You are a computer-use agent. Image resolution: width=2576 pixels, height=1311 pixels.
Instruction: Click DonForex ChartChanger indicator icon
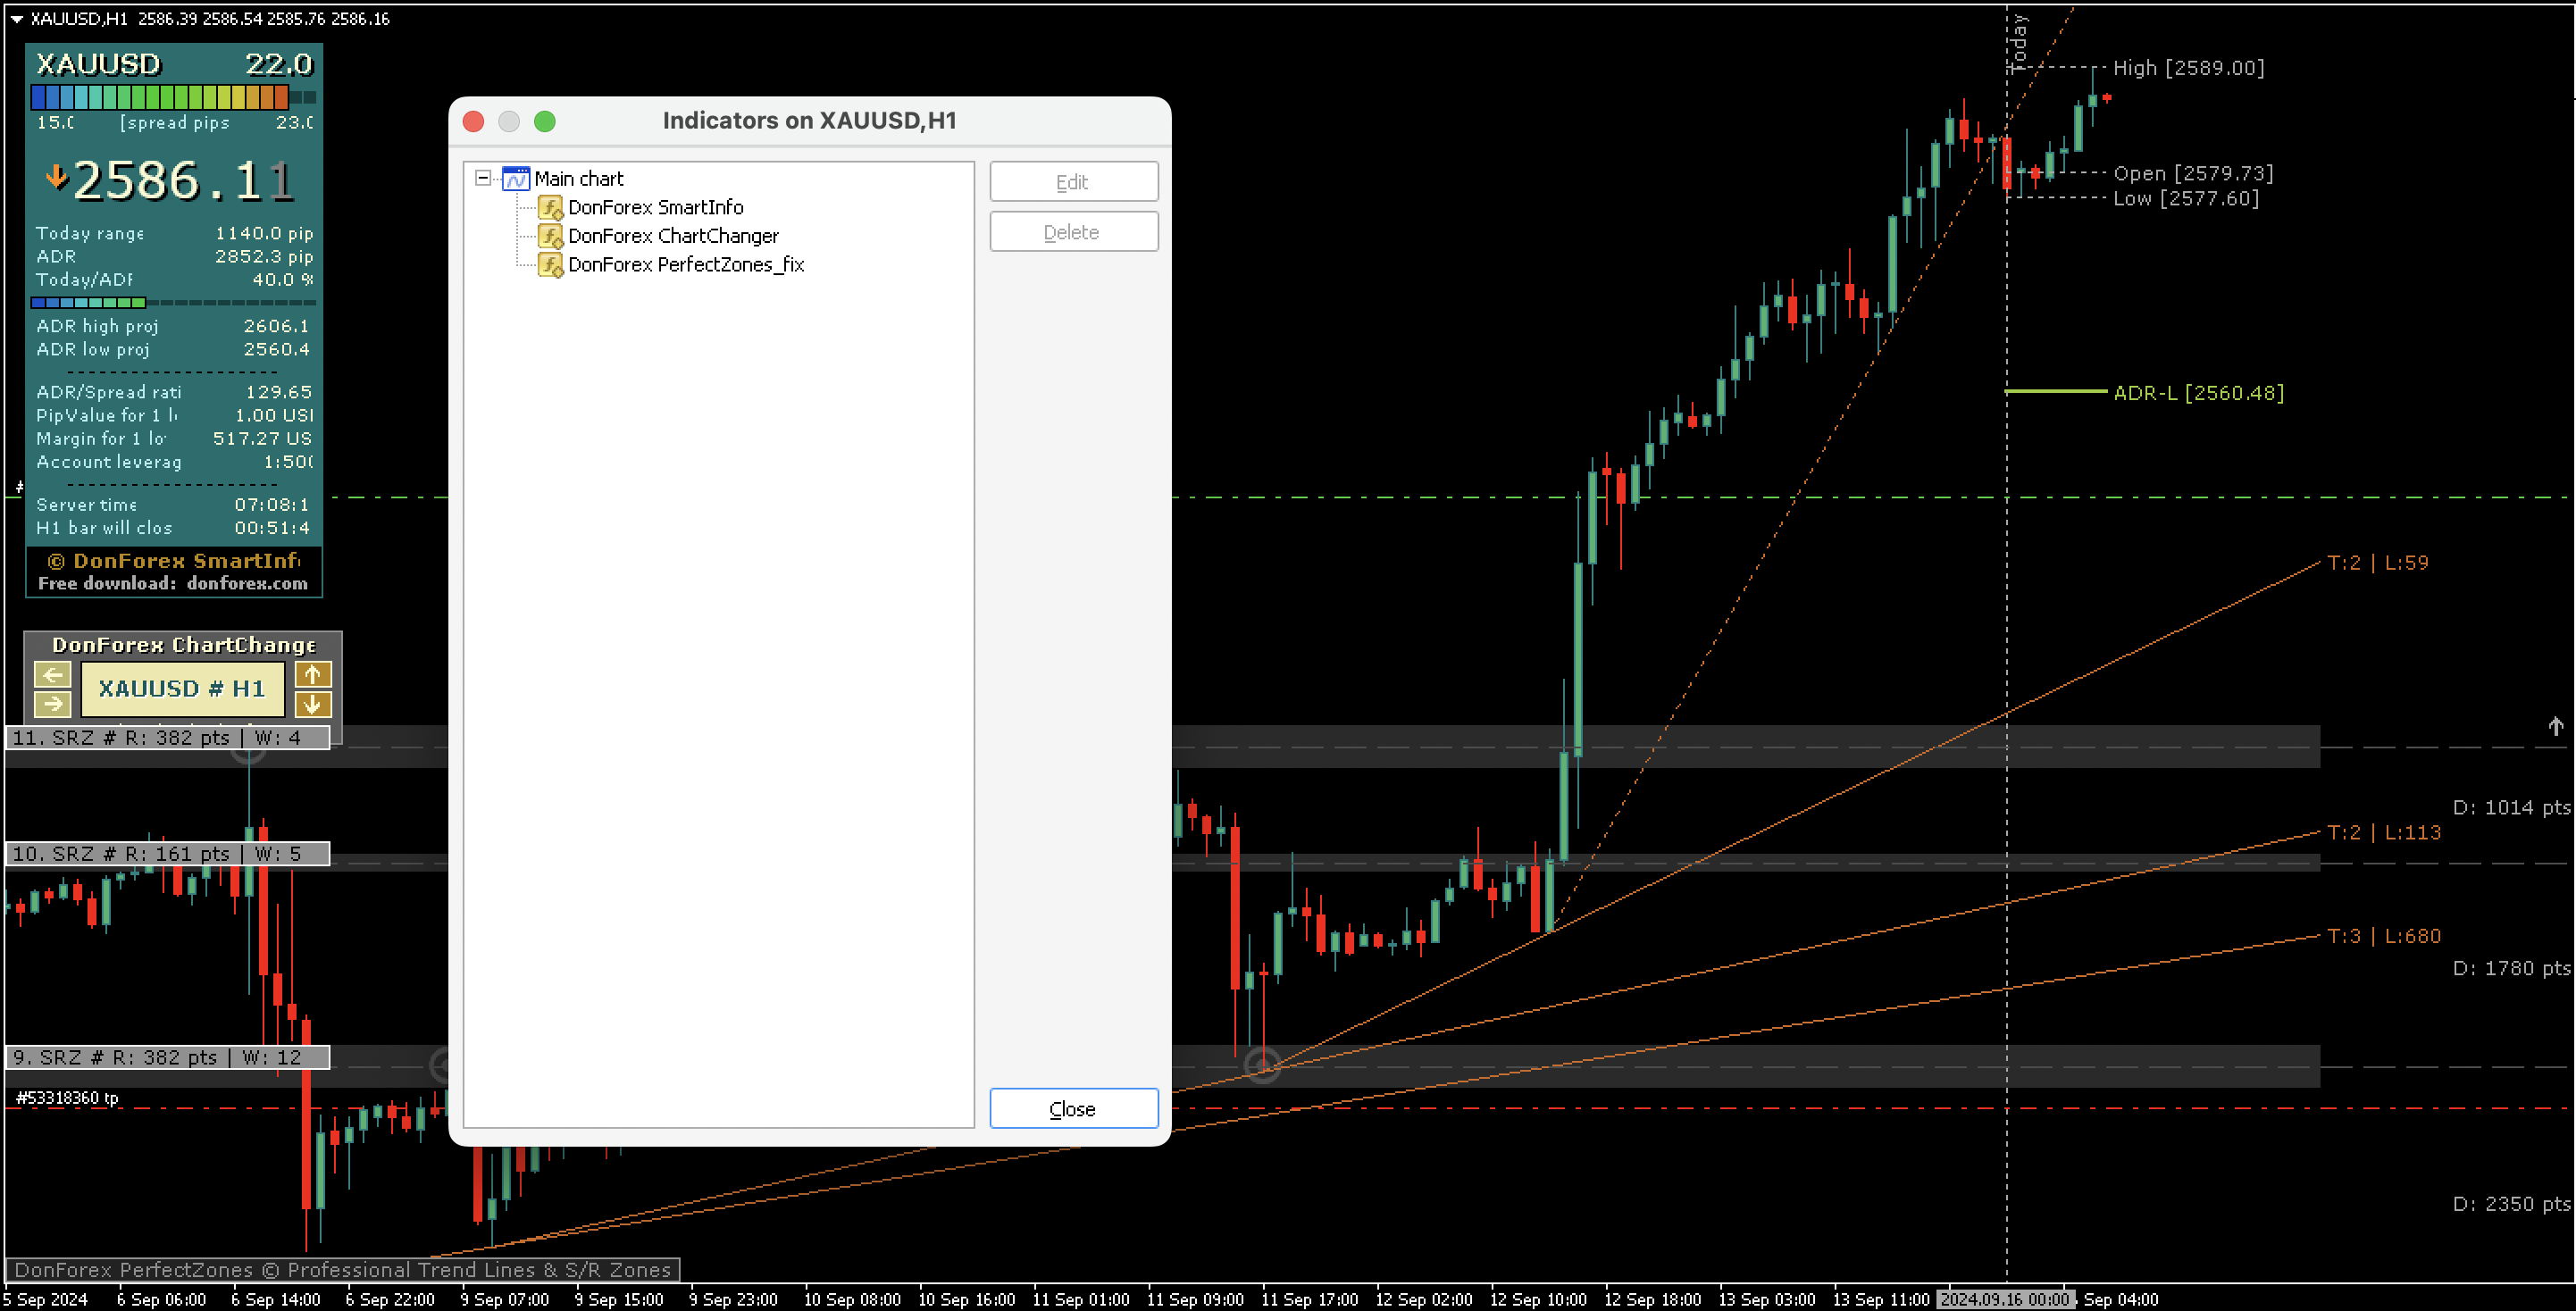(550, 236)
